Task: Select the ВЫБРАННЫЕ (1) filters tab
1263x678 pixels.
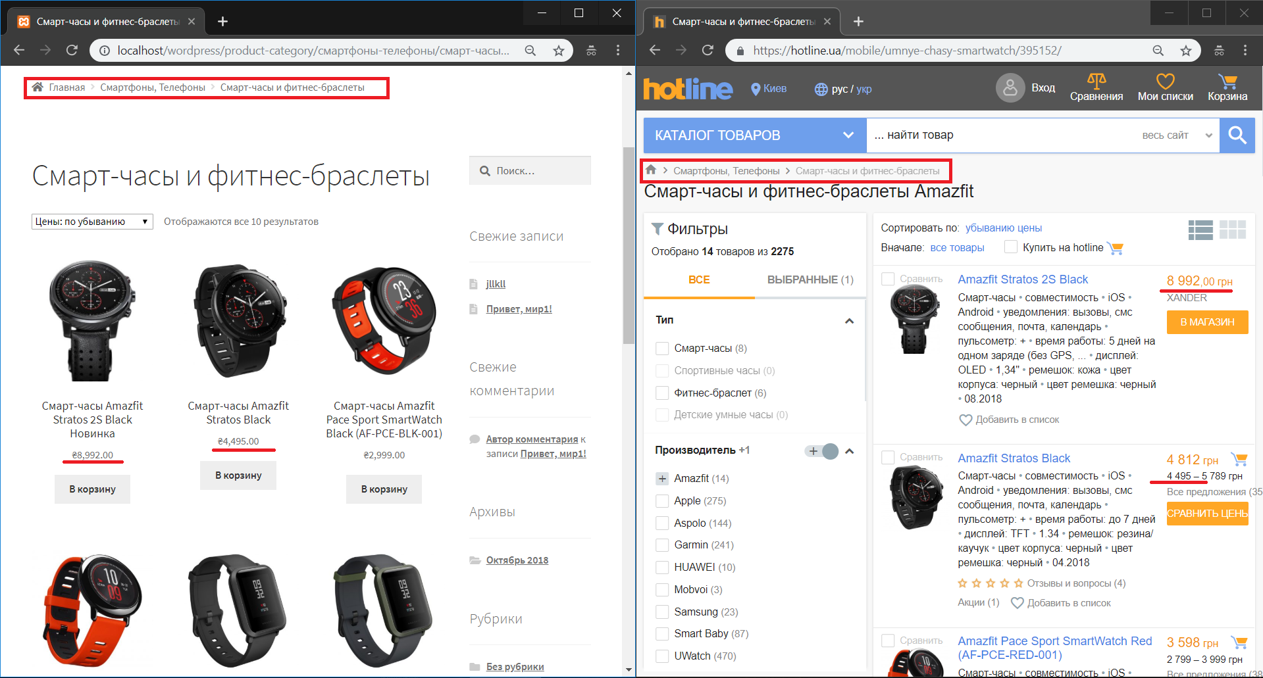Action: point(810,280)
